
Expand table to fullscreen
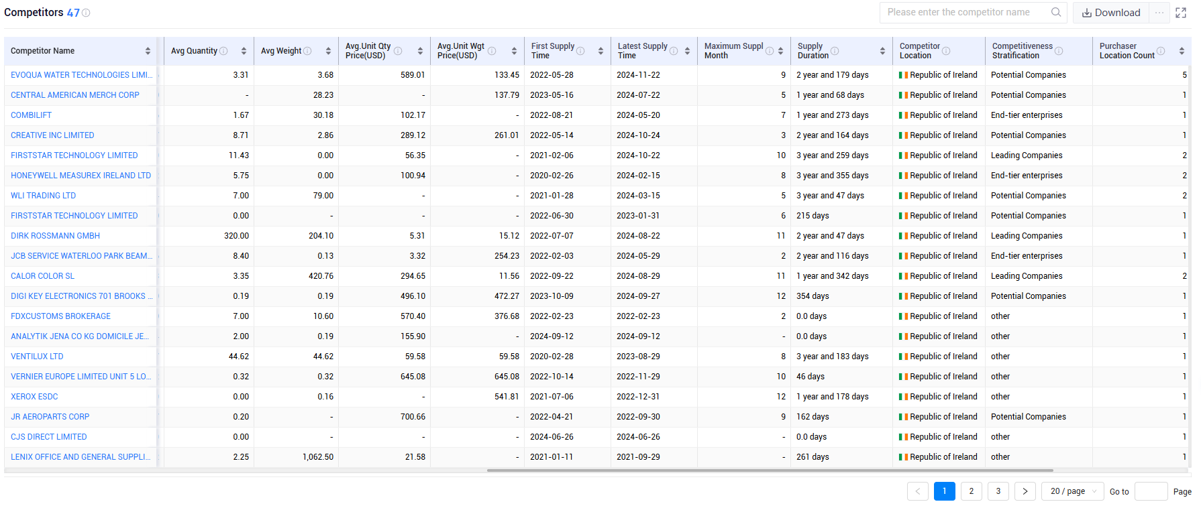coord(1181,13)
